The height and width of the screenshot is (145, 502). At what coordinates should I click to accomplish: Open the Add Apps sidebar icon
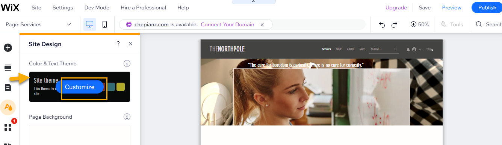pyautogui.click(x=8, y=127)
